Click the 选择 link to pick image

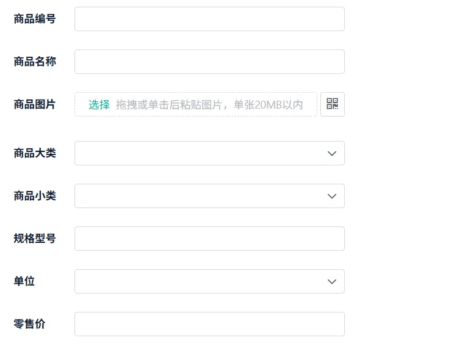pos(99,104)
